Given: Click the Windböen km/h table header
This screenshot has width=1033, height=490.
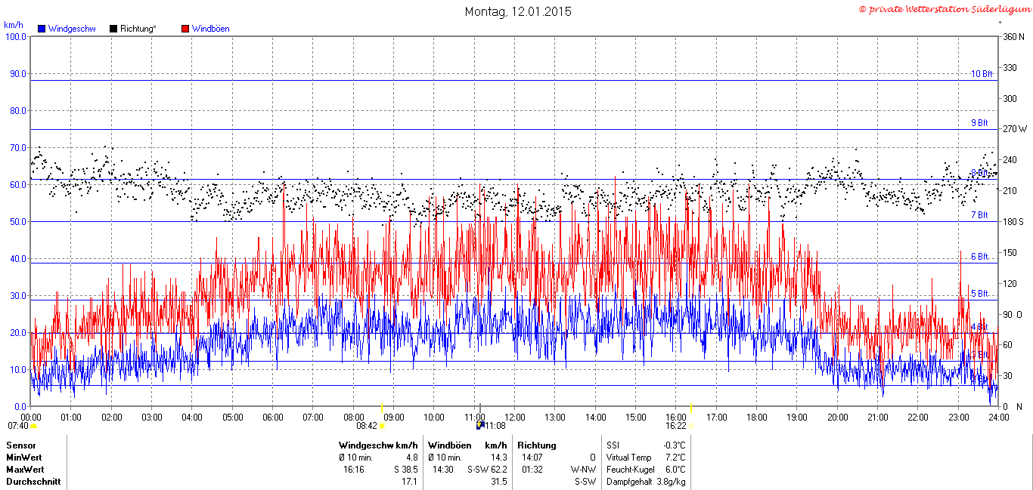Looking at the screenshot, I should (467, 445).
